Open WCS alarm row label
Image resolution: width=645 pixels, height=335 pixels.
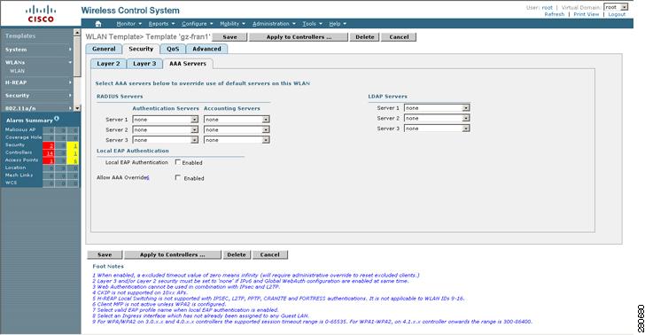click(12, 183)
